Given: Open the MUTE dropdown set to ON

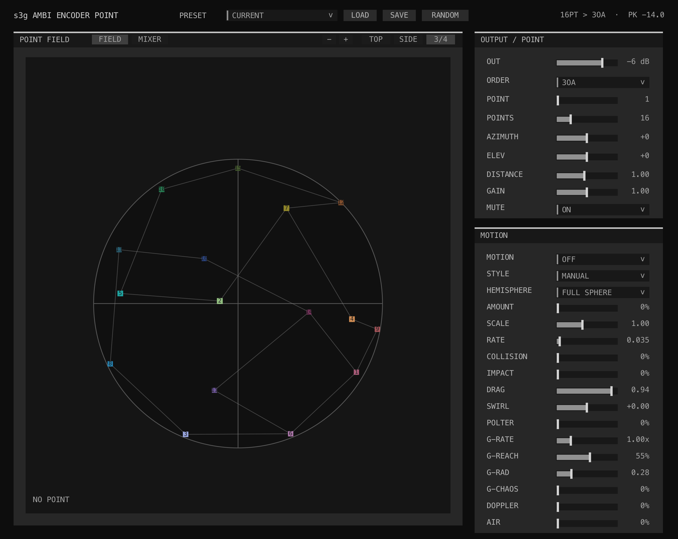Looking at the screenshot, I should [603, 210].
